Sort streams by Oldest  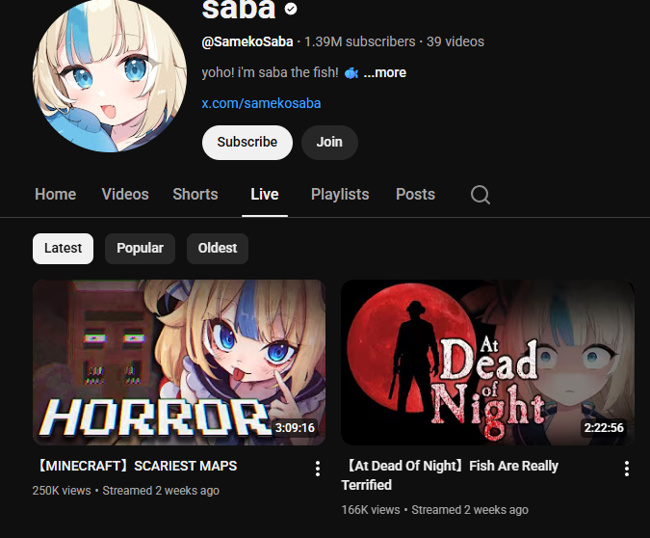coord(218,248)
